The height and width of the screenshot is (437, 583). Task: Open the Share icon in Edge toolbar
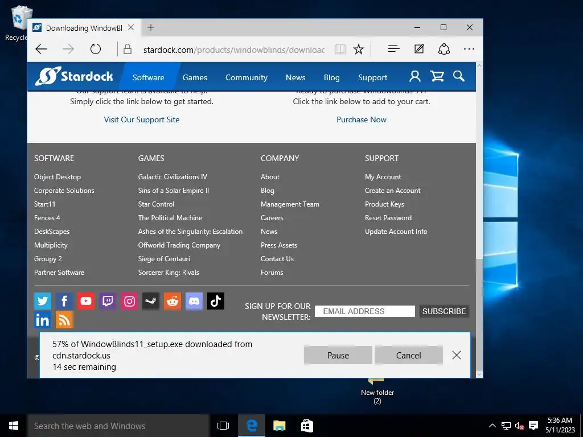pos(444,49)
